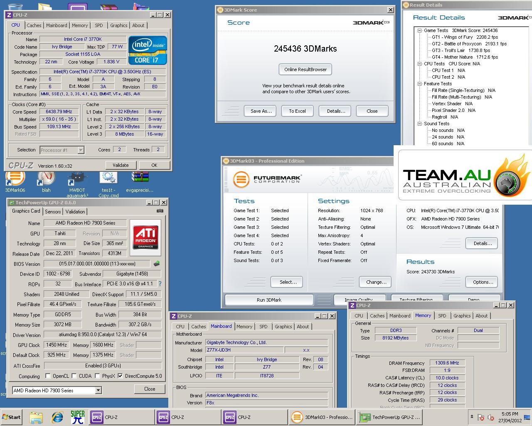Open the Start menu

point(11,417)
